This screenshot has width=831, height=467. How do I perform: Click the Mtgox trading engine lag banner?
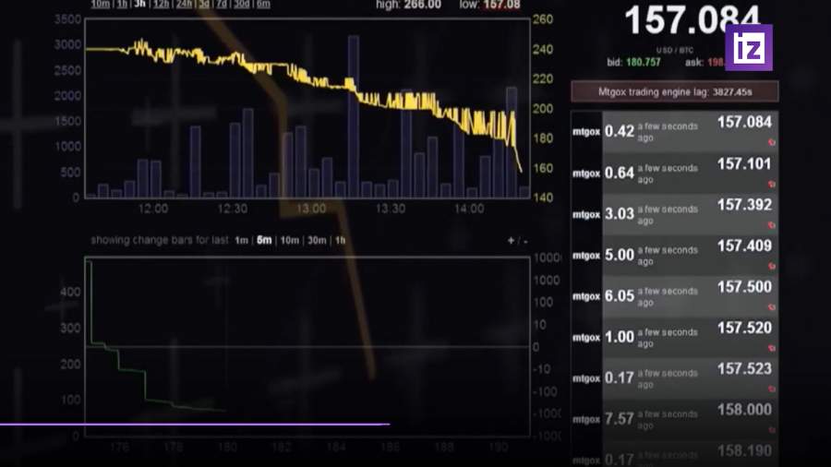pos(674,91)
